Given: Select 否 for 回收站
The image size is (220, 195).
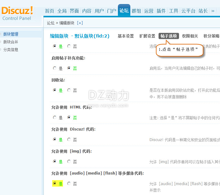Looking at the screenshot, I should coord(69,90).
